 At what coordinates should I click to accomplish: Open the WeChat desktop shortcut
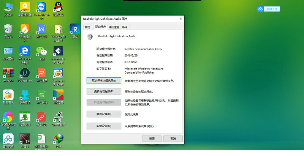[41, 53]
